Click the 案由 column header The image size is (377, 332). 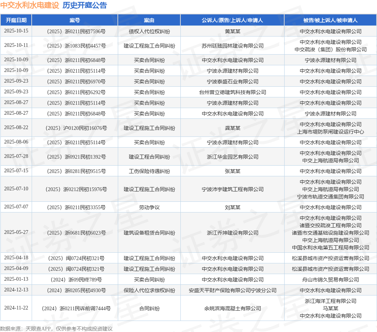tap(149, 20)
